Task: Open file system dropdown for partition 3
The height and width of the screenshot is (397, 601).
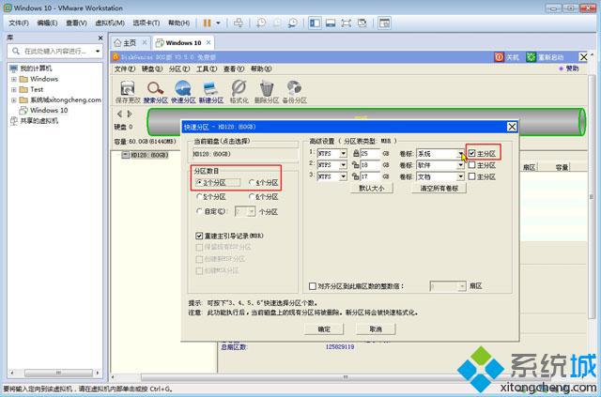Action: coord(343,176)
